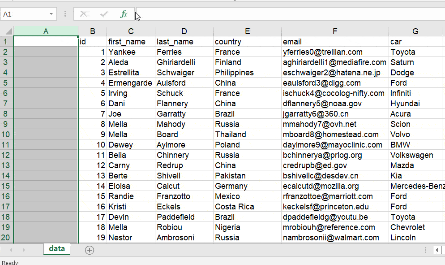This screenshot has height=265, width=445.
Task: Click cell 'credrupb@ed.gov'
Action: pyautogui.click(x=335, y=165)
